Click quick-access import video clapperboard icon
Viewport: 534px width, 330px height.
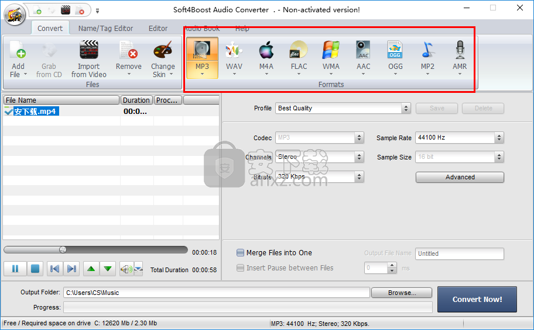66,10
